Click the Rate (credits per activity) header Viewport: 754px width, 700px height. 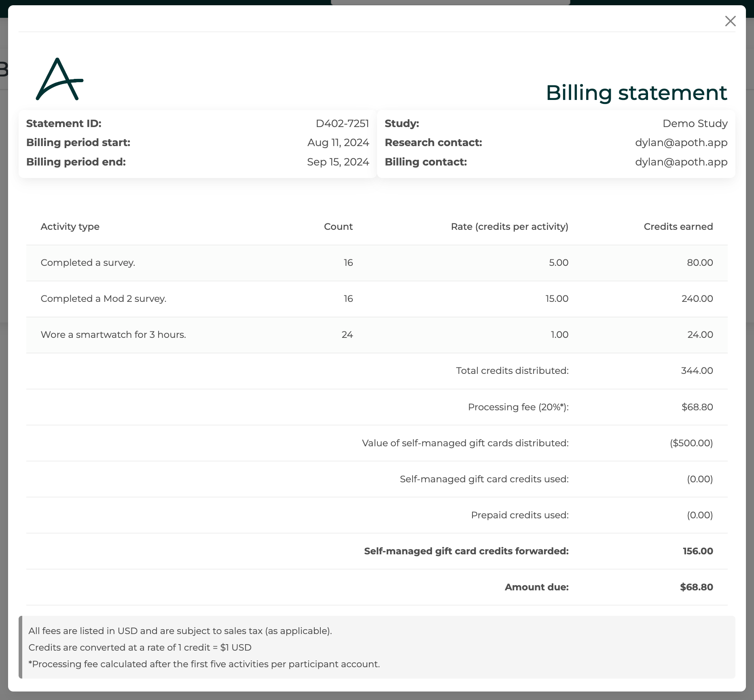510,227
